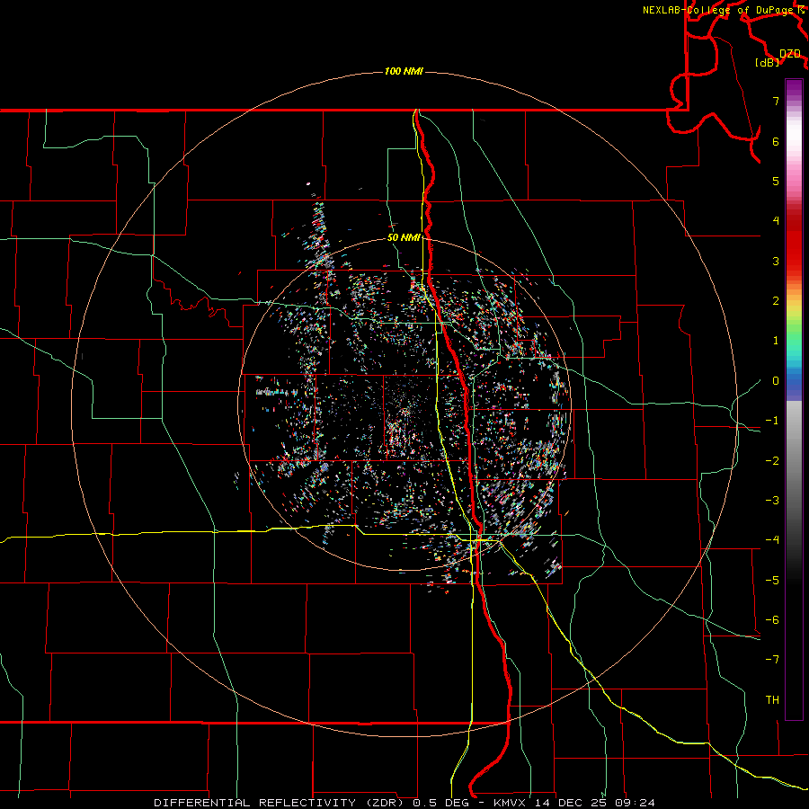The width and height of the screenshot is (809, 809).
Task: Click the 'DZD' colorbar title
Action: click(789, 54)
